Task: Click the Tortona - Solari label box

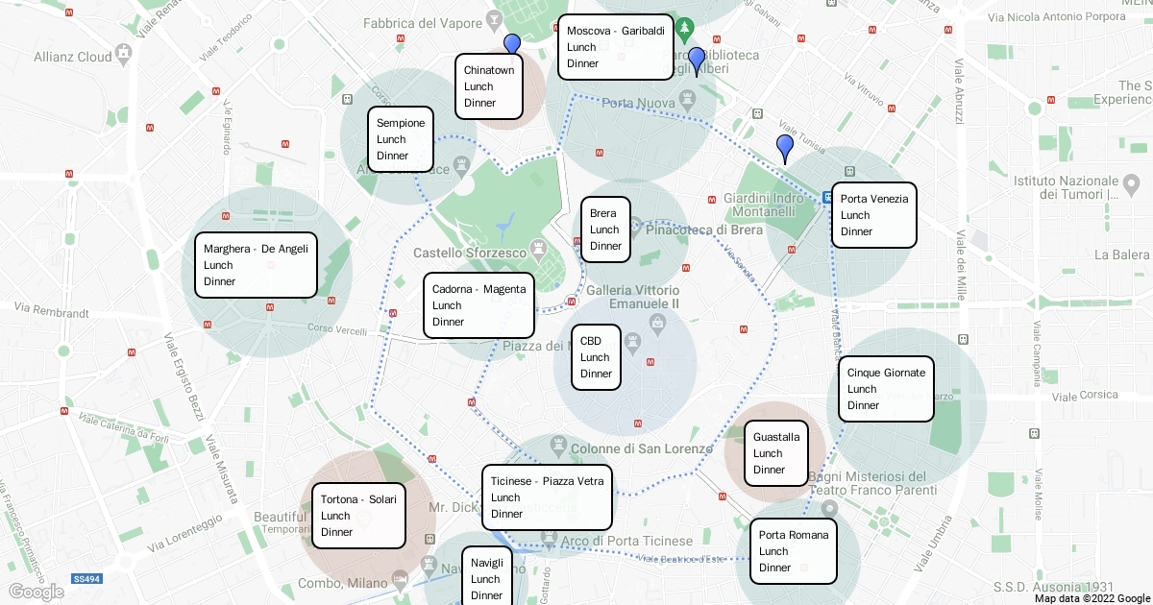Action: pyautogui.click(x=358, y=516)
